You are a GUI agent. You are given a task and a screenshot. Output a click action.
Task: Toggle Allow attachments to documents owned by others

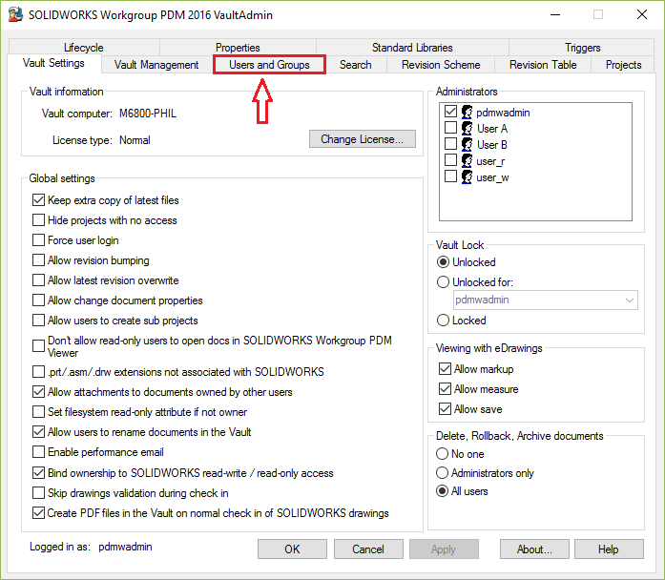click(38, 392)
